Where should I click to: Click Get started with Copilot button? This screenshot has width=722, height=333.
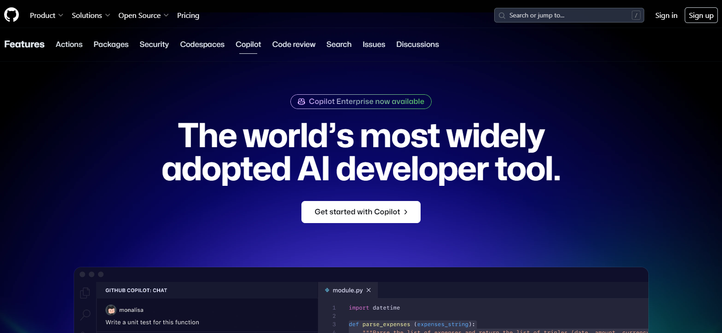point(361,212)
